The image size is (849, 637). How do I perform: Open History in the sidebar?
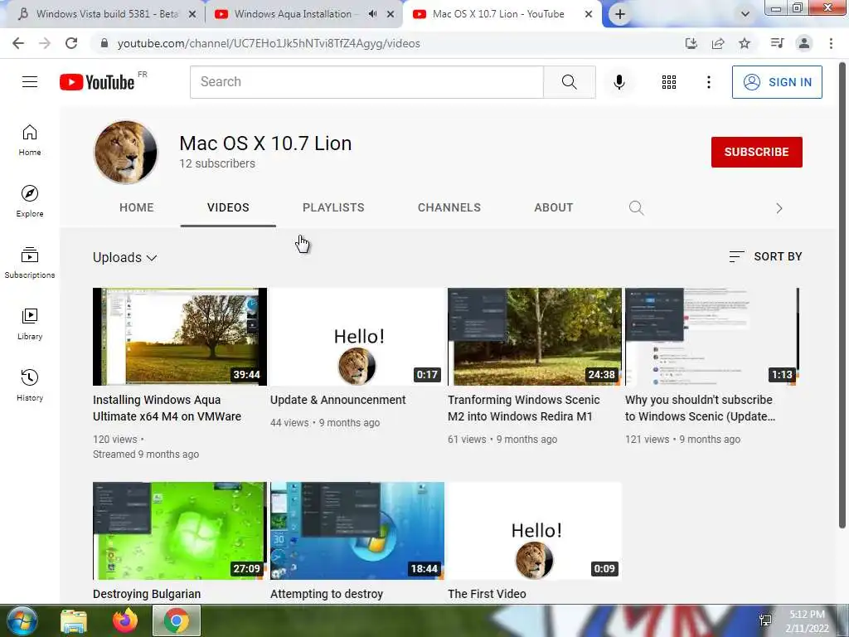[30, 385]
